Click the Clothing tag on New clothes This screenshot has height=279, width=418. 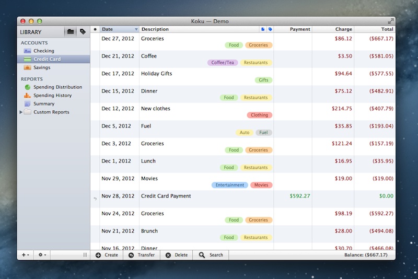coord(259,115)
